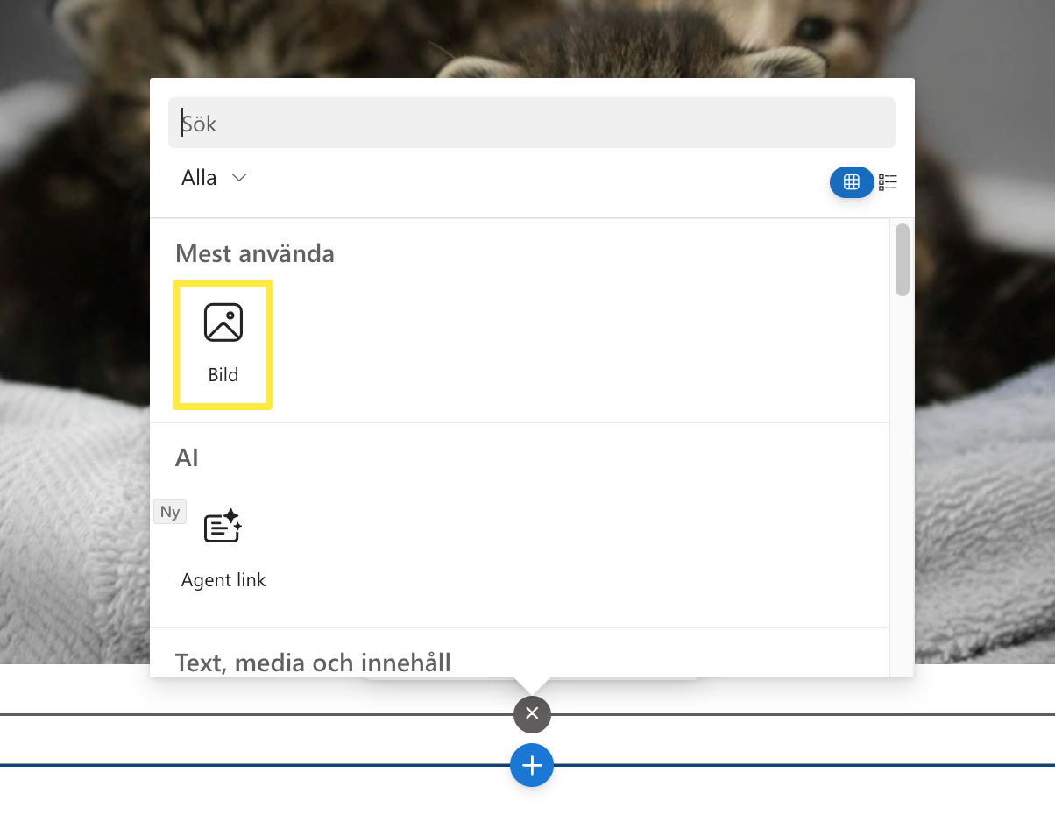Click the Bild label text
The height and width of the screenshot is (822, 1055).
[223, 375]
